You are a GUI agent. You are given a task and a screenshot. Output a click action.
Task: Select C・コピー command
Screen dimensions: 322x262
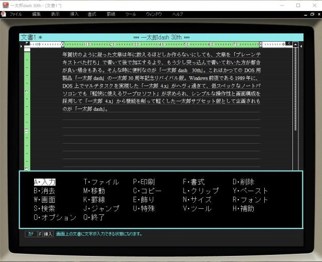click(147, 191)
